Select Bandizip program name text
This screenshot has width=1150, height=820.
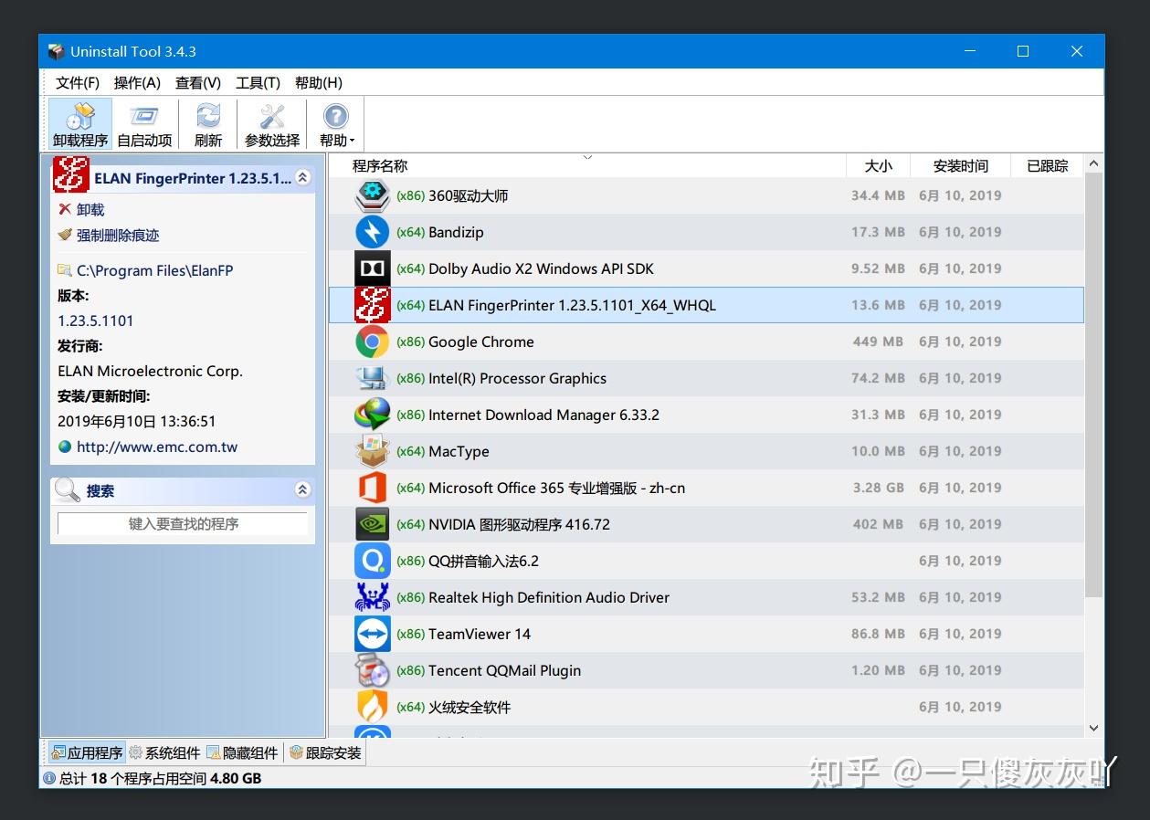coord(456,232)
